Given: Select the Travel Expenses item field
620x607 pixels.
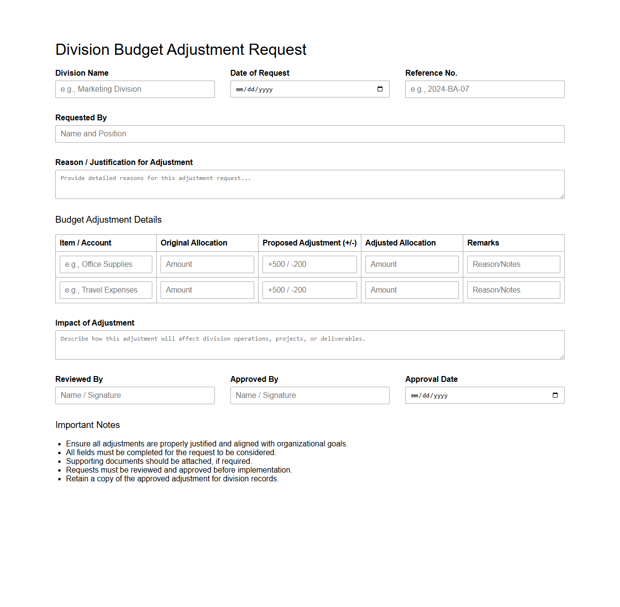Looking at the screenshot, I should point(106,290).
